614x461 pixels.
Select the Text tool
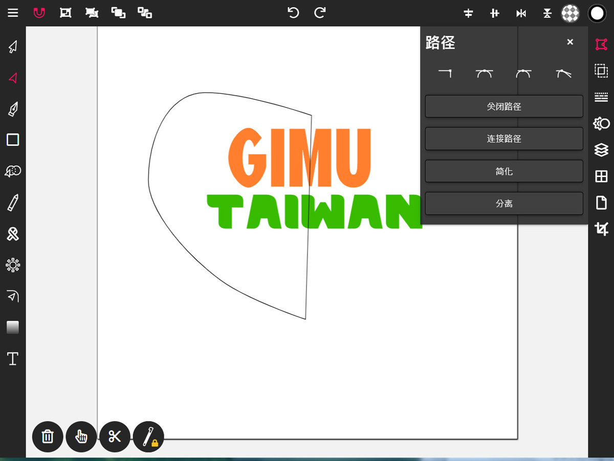[x=13, y=359]
